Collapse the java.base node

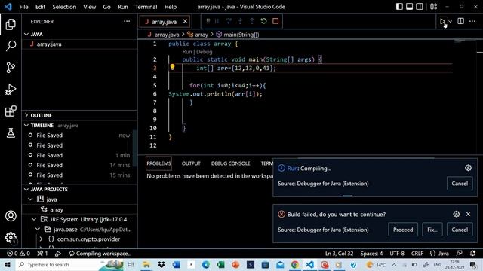point(38,229)
